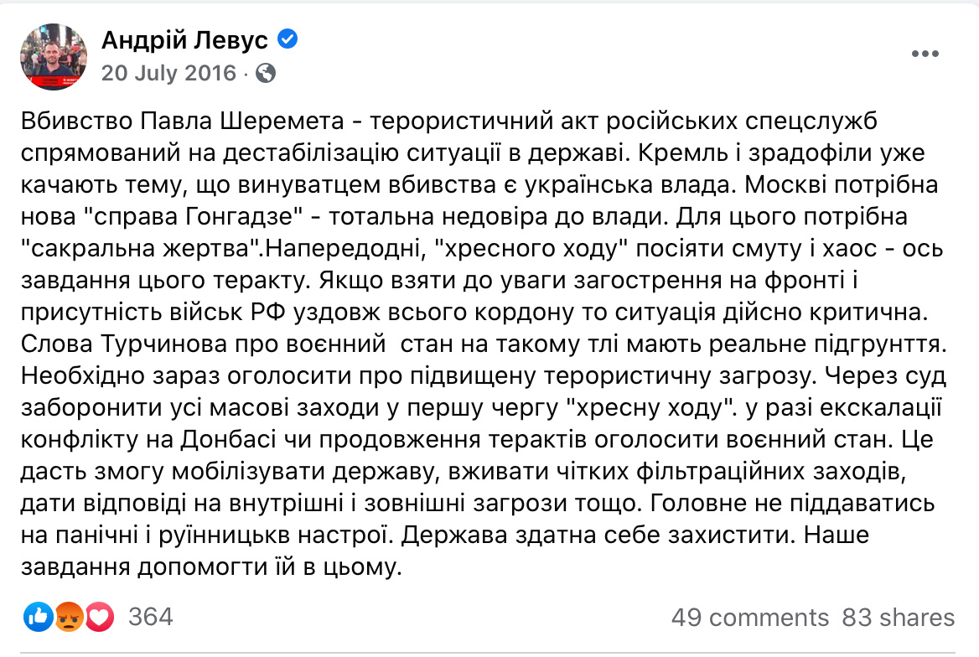Click the word "Донбасі" in the post text

(229, 440)
